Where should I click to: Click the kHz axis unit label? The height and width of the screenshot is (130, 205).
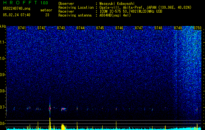click(3, 26)
